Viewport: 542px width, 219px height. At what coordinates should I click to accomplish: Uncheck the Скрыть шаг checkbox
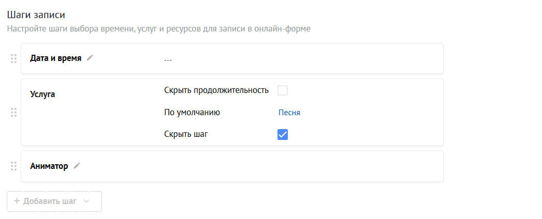[x=283, y=134]
